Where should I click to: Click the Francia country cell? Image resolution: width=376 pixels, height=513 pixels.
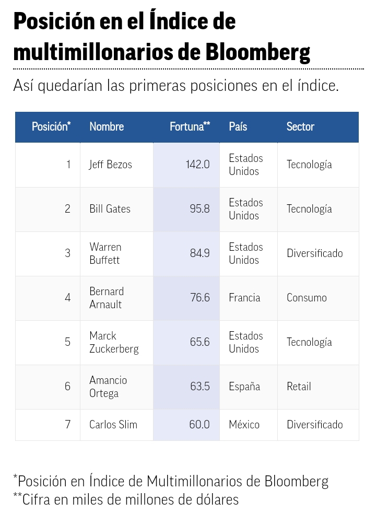click(244, 298)
